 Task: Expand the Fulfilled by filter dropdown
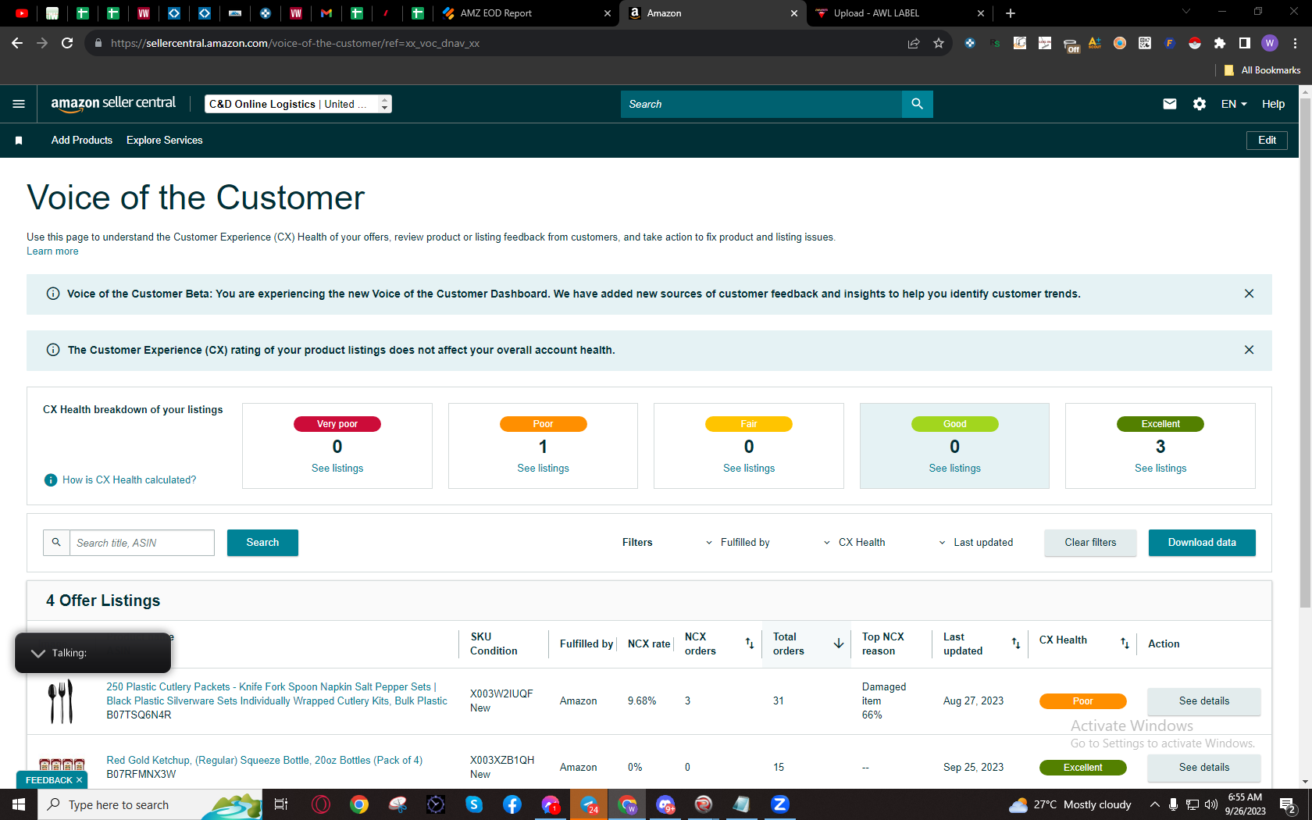pyautogui.click(x=737, y=543)
